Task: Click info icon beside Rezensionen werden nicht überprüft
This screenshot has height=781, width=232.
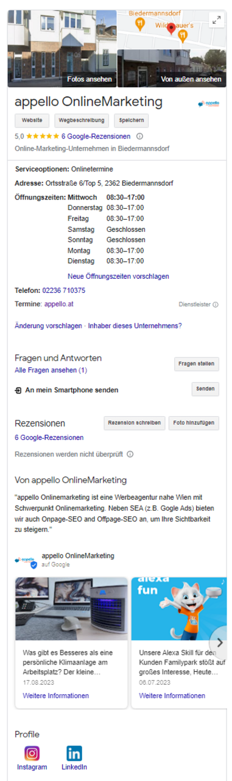Action: pyautogui.click(x=130, y=454)
